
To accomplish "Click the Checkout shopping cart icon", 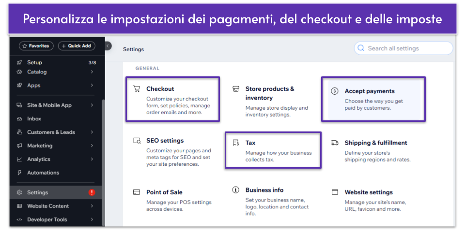I will [x=137, y=89].
